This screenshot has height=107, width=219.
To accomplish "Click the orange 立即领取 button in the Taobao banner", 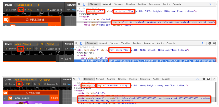I will [54, 98].
